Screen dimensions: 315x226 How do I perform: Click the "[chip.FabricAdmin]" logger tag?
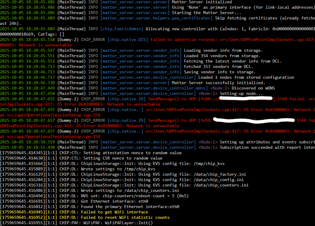click(122, 29)
